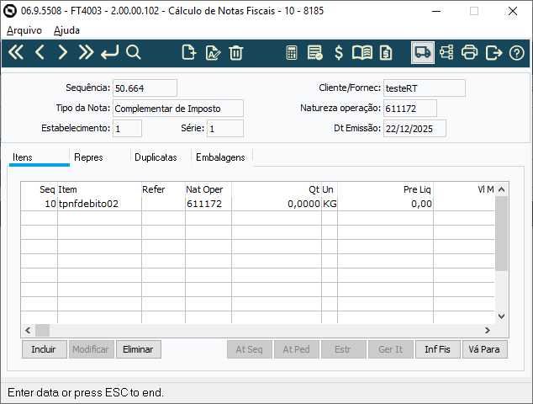Click the Modificar button
533x404 pixels.
point(91,349)
